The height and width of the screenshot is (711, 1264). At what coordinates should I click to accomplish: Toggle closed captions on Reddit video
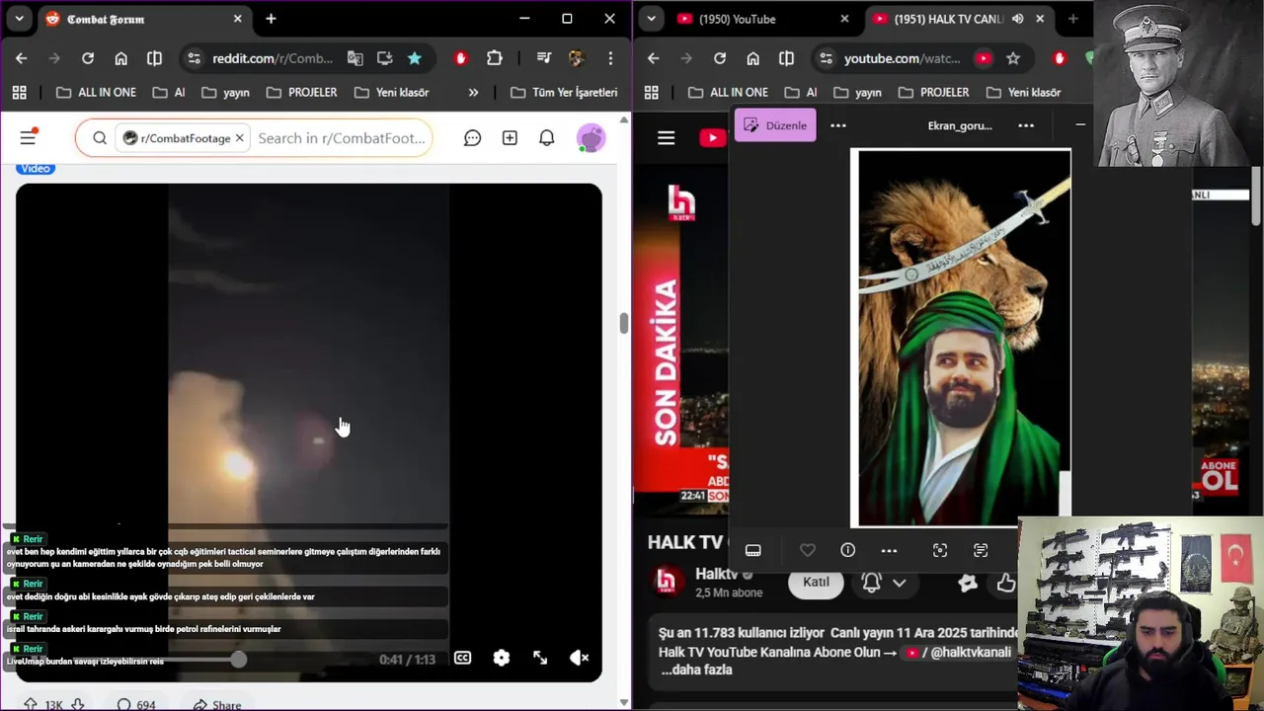[x=462, y=658]
